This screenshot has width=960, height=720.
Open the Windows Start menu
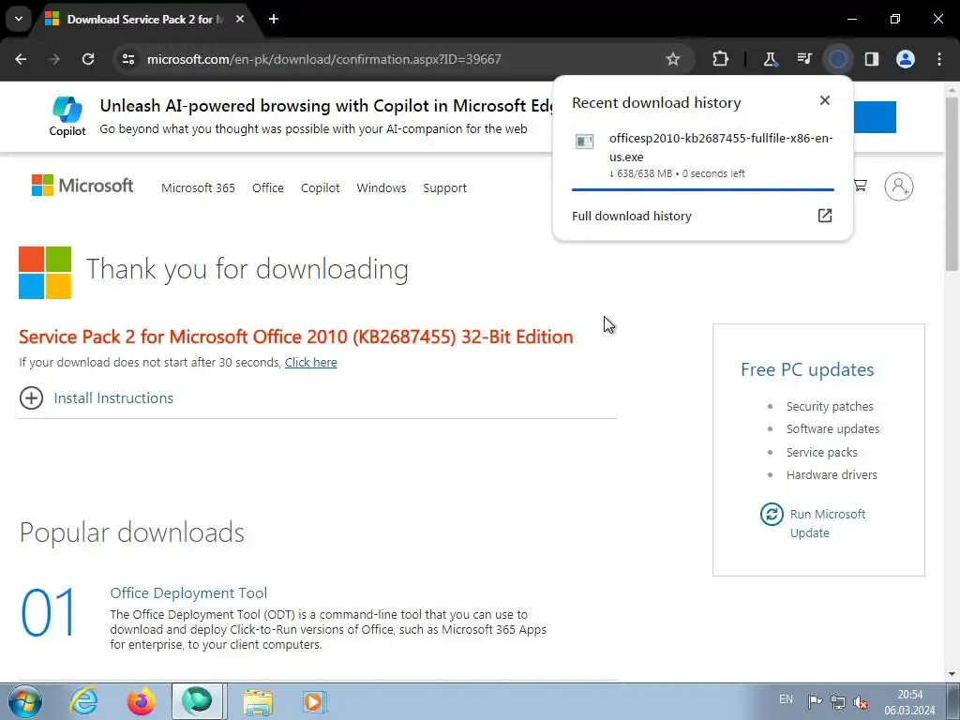25,701
